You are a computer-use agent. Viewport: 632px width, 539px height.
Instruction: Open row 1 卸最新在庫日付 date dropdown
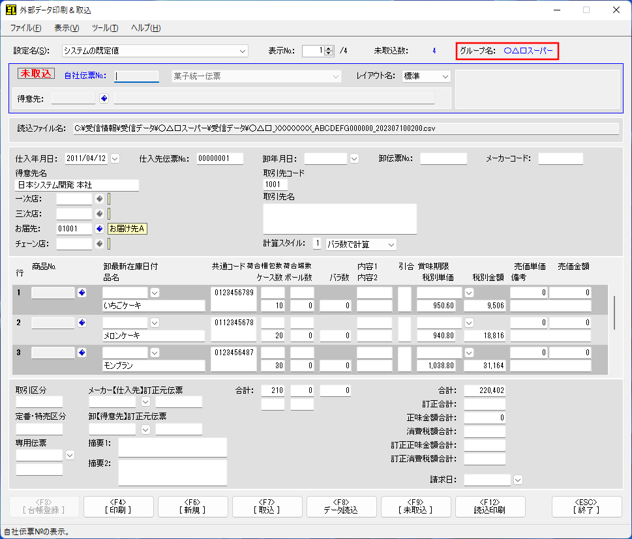(155, 293)
